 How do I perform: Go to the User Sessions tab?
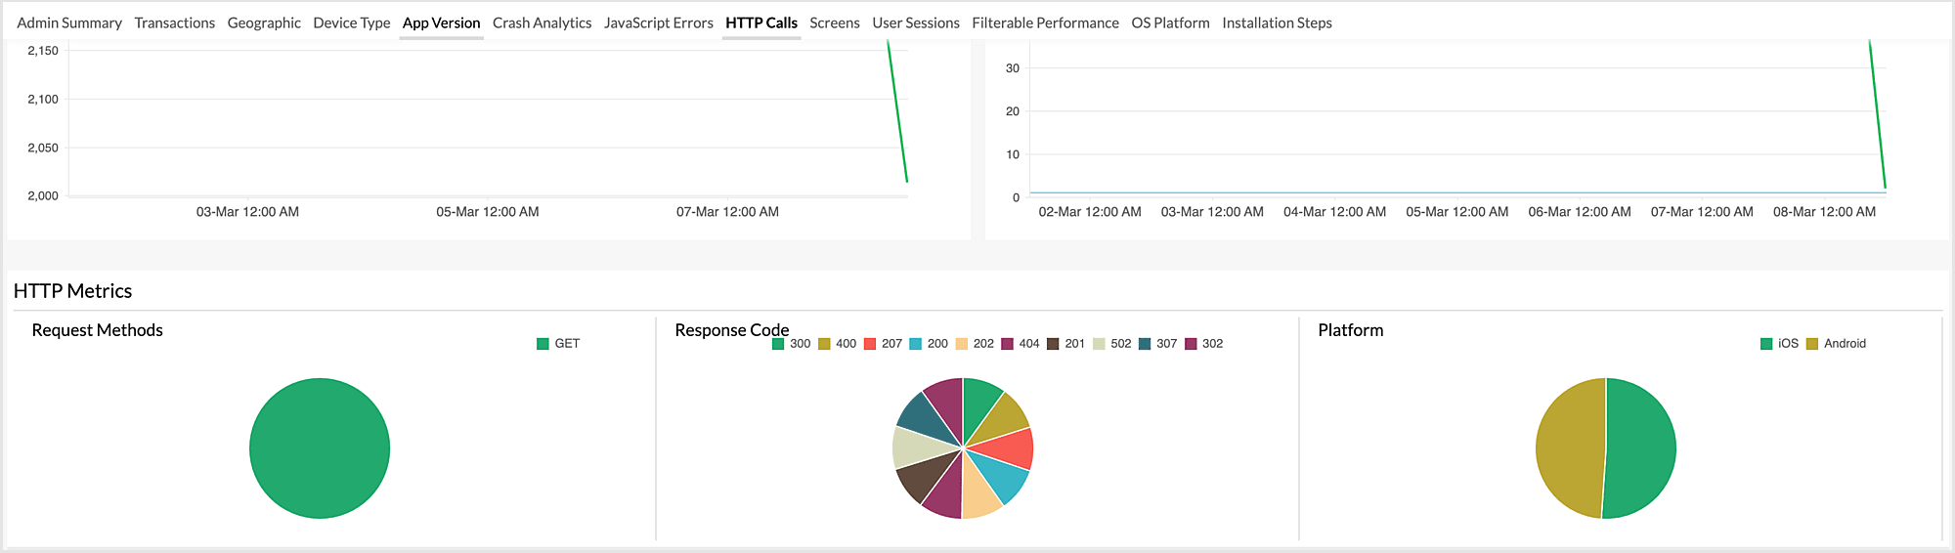(x=915, y=22)
